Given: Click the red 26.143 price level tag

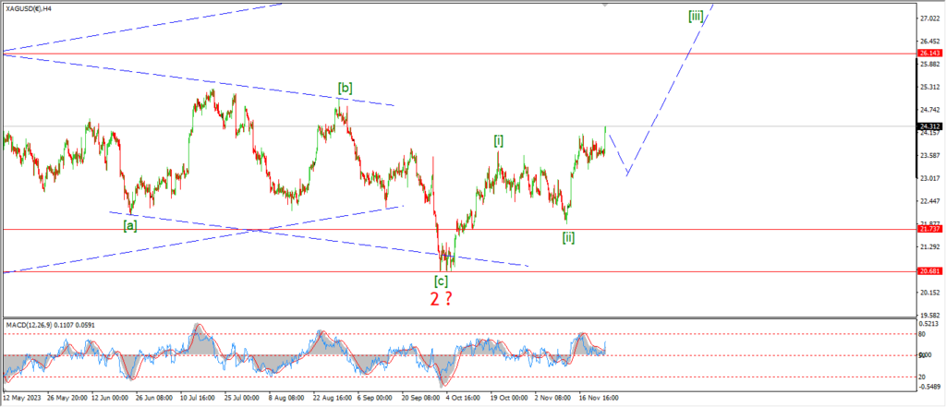Looking at the screenshot, I should (x=929, y=54).
